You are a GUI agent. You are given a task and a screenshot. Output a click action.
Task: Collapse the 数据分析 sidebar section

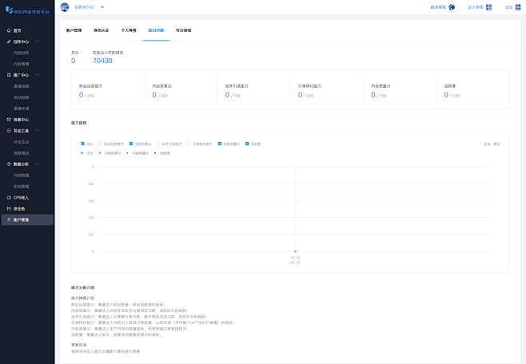pos(49,164)
